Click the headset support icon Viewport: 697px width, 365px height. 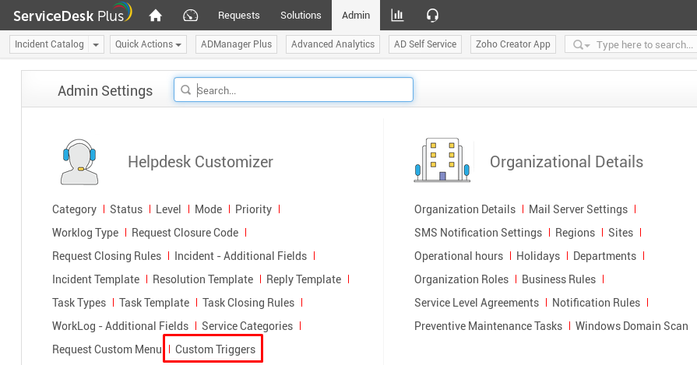[433, 16]
